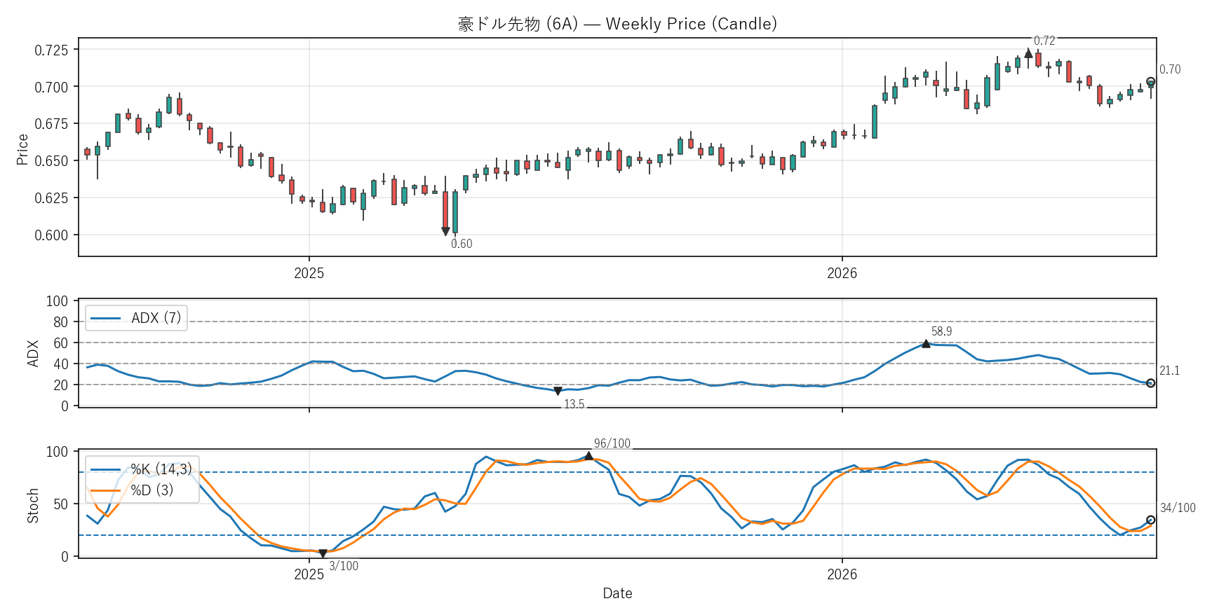Image resolution: width=1212 pixels, height=615 pixels.
Task: Click the "0.60" low price annotation
Action: (462, 244)
